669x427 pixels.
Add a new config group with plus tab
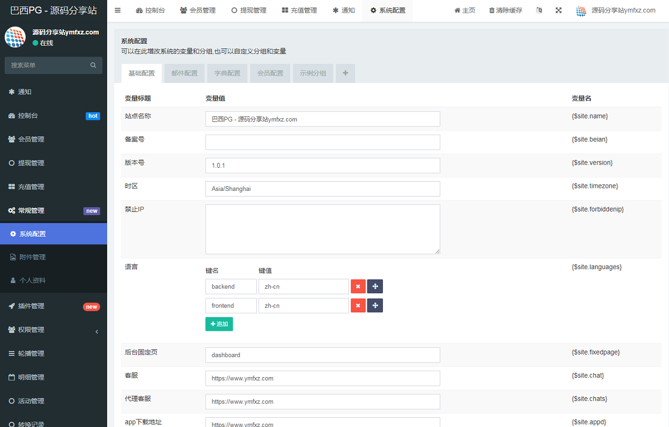345,73
